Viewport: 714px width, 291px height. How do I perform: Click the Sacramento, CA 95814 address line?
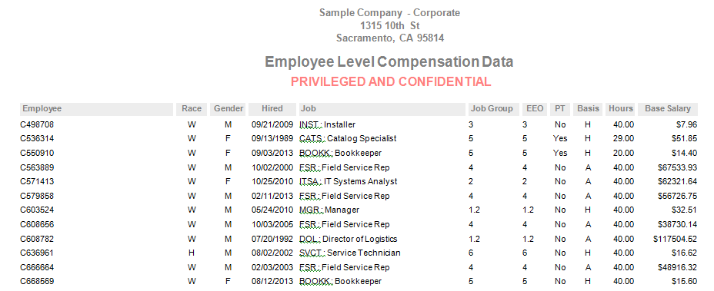tap(390, 38)
